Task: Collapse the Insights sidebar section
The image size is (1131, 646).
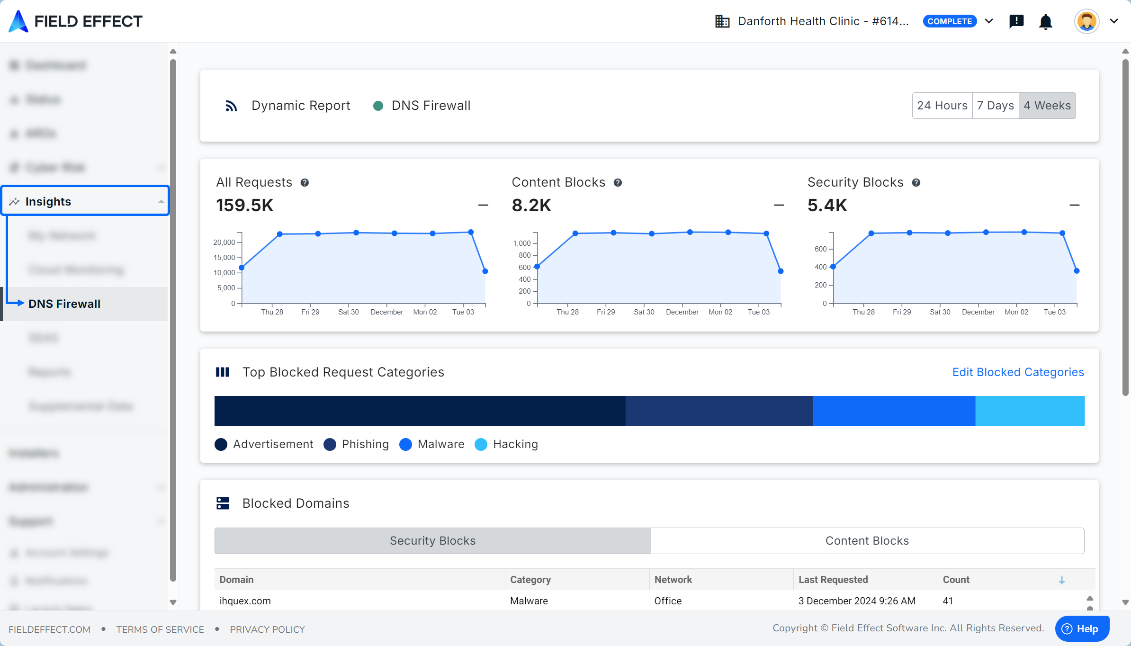Action: pos(161,202)
